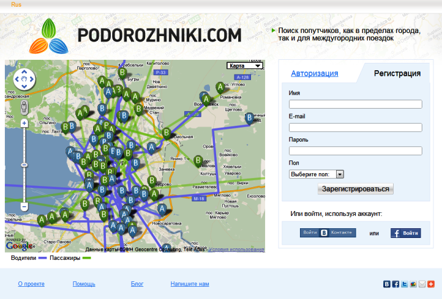
Task: Click the Google Buzz share icon
Action: point(414,284)
